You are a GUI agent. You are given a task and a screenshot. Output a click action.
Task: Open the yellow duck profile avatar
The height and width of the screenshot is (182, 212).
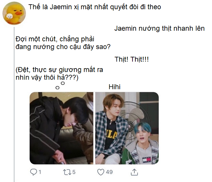pos(14,14)
